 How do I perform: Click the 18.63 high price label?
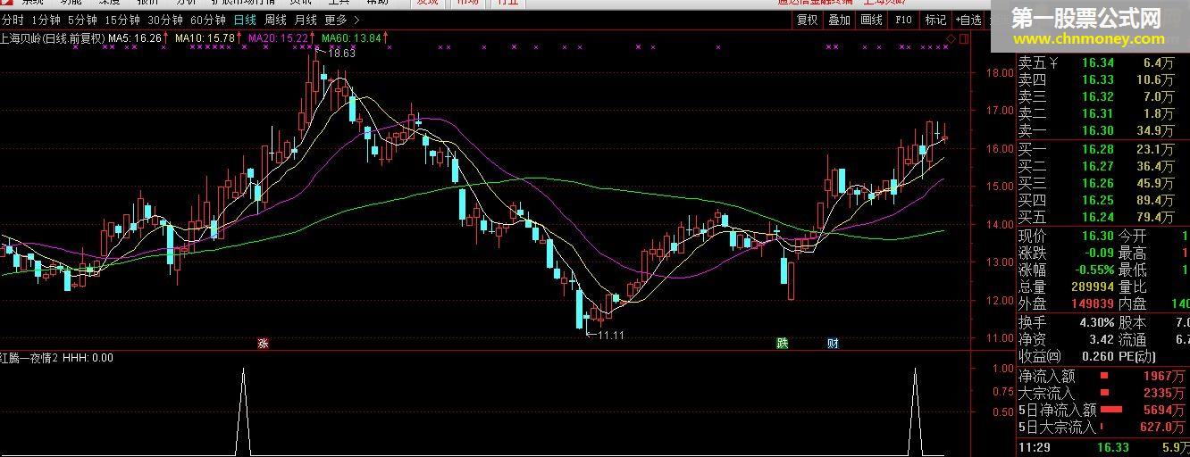point(341,54)
